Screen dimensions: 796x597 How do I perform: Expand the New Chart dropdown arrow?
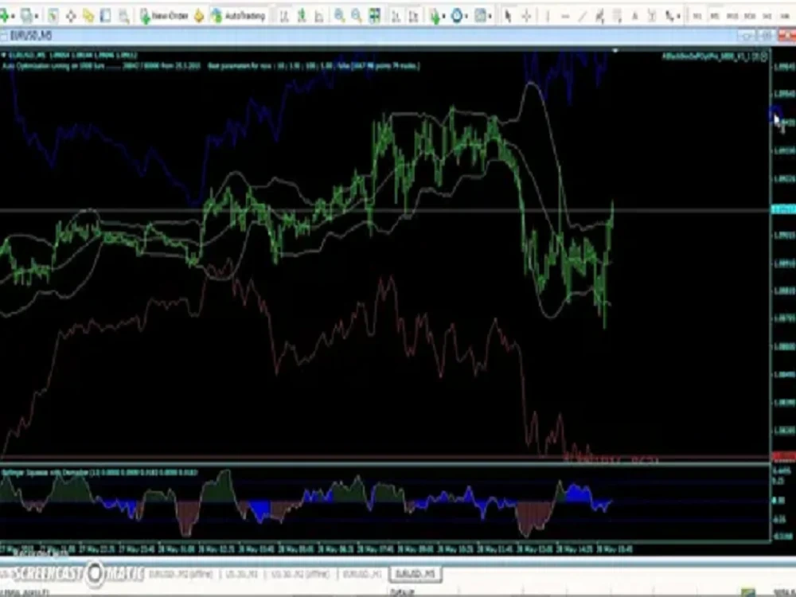coord(14,16)
